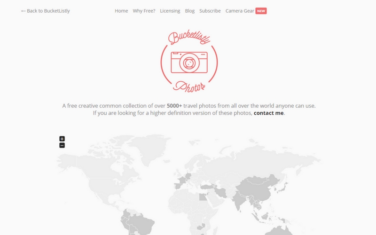Select Egypt on the world map

(203, 197)
